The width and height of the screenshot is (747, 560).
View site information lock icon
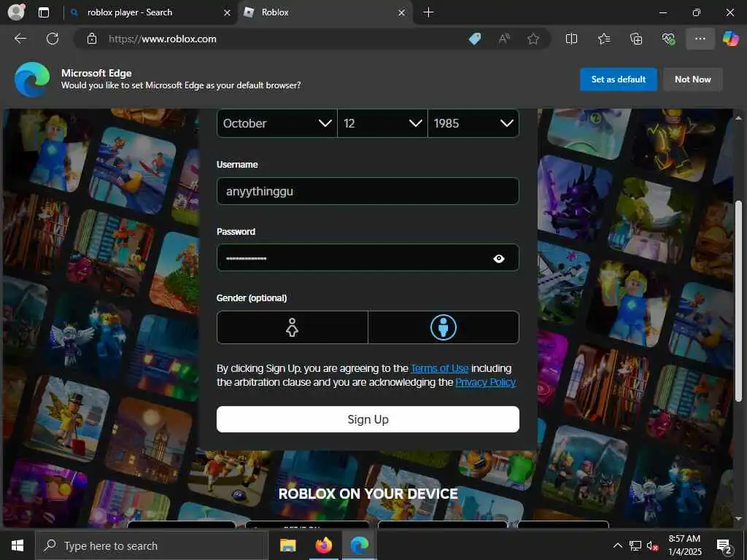click(x=91, y=39)
